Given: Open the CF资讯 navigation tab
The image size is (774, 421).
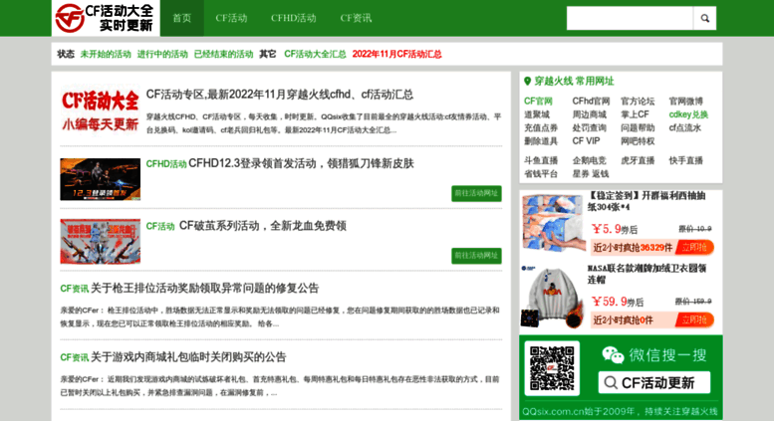Looking at the screenshot, I should (356, 18).
